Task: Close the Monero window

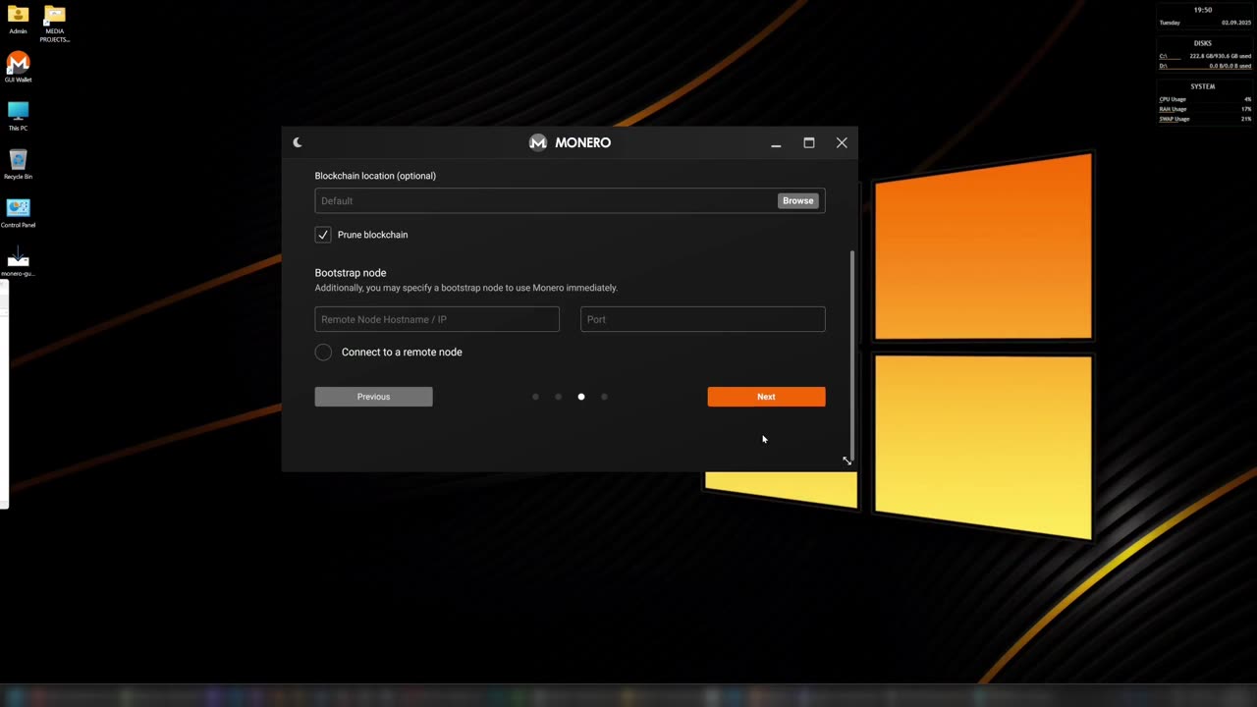Action: (x=842, y=142)
